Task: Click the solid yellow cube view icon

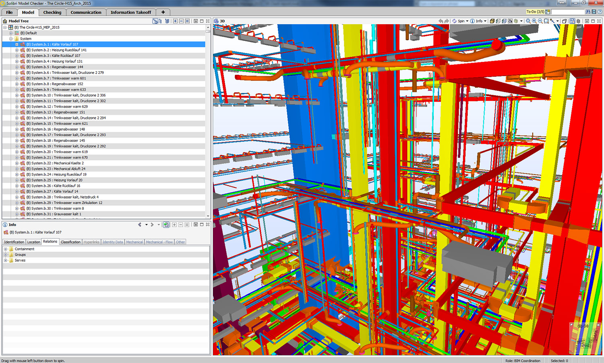Action: [492, 21]
